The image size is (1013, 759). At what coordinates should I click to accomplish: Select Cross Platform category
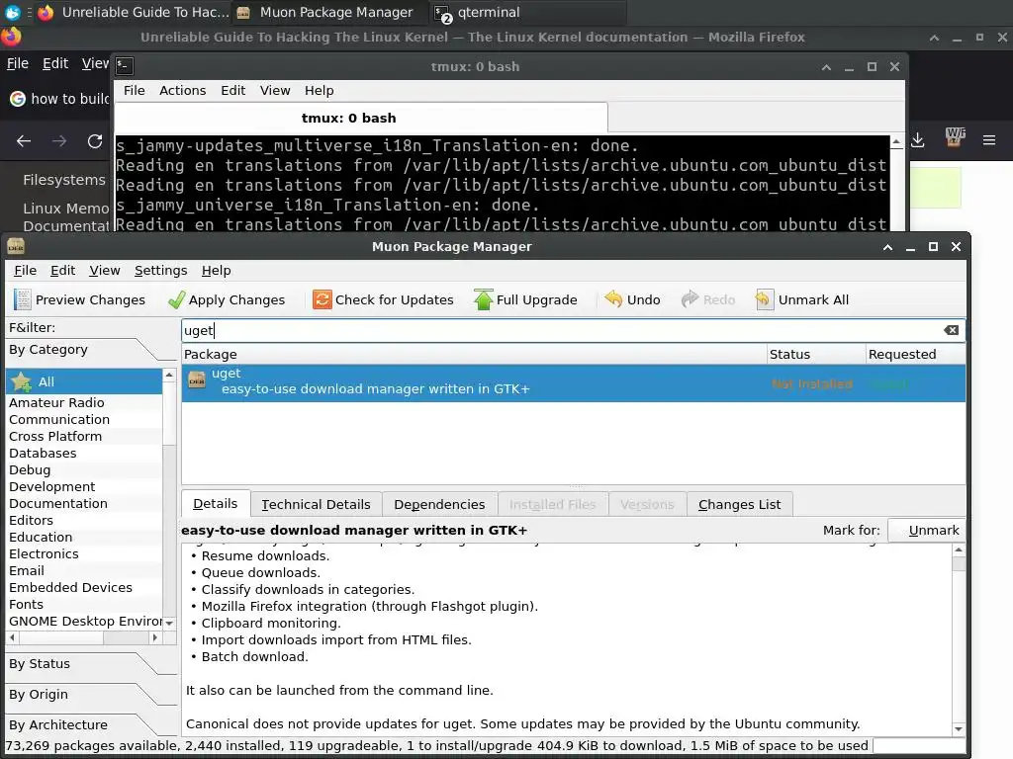(84, 436)
